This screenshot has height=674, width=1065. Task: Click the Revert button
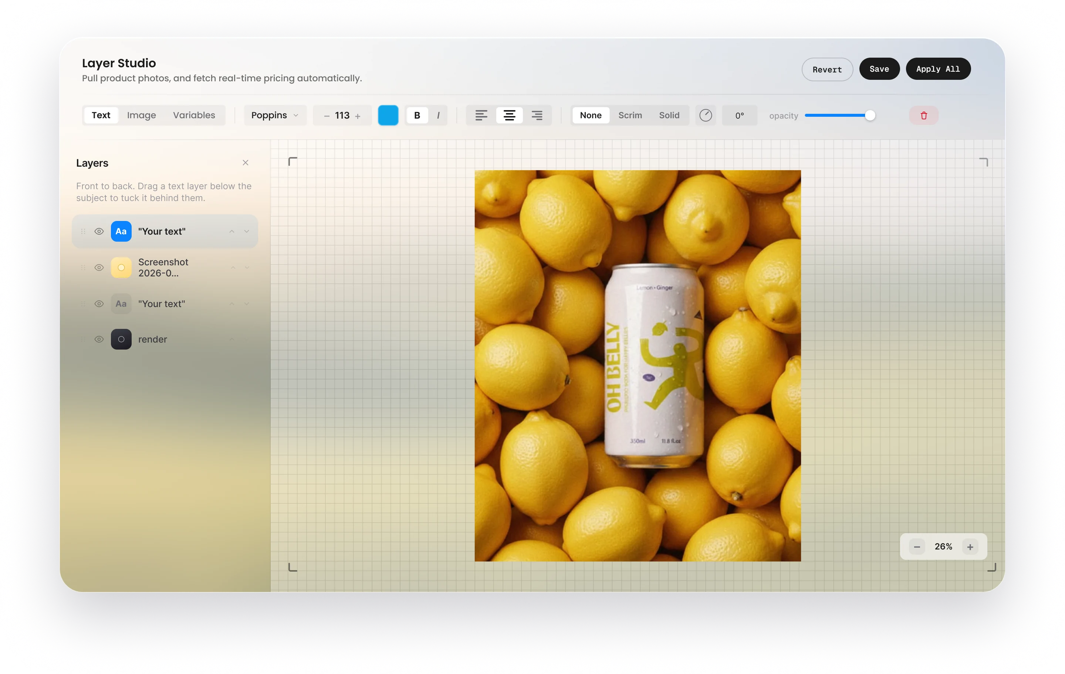pos(827,69)
